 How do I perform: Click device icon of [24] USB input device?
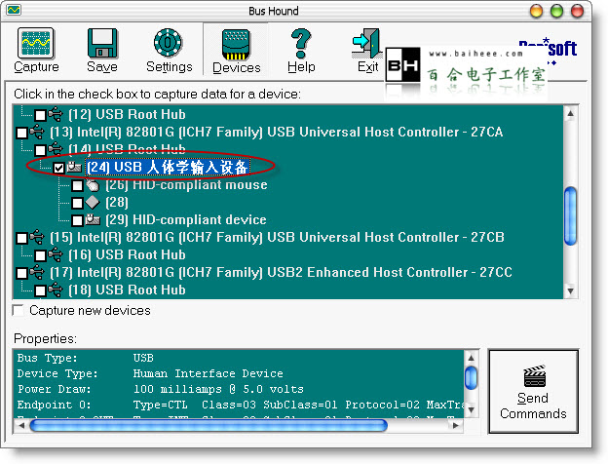pyautogui.click(x=74, y=167)
